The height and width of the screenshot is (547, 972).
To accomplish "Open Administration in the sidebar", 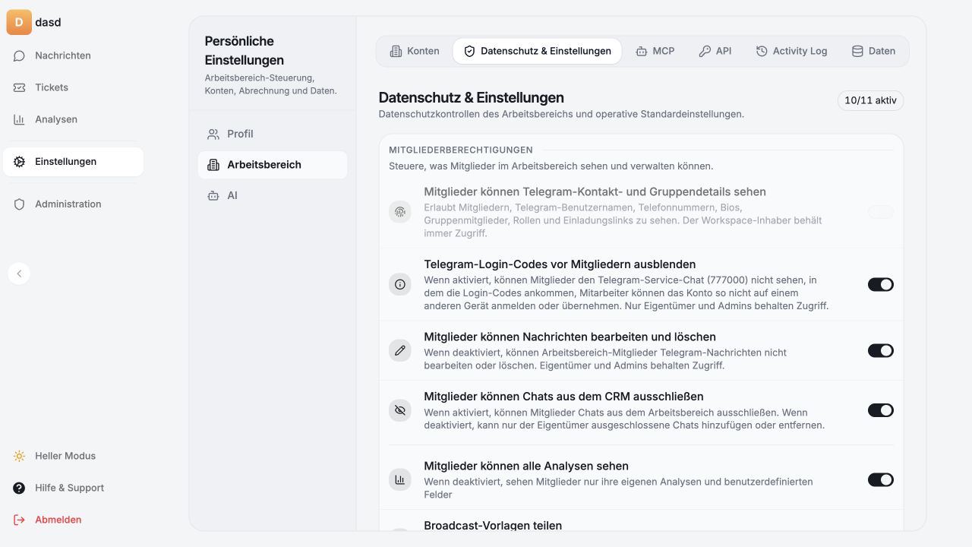I will [x=73, y=204].
